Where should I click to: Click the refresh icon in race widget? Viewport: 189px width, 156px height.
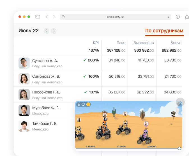pyautogui.click(x=83, y=104)
